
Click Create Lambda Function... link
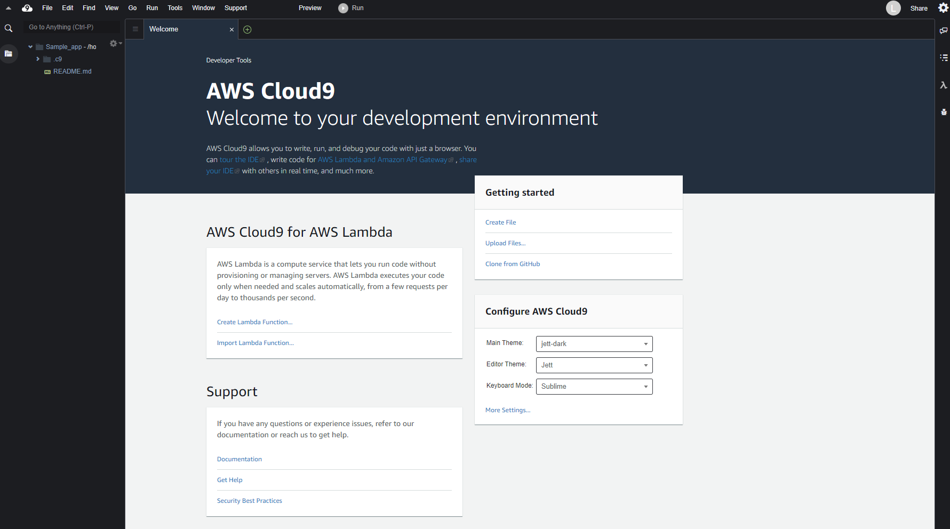(x=254, y=322)
